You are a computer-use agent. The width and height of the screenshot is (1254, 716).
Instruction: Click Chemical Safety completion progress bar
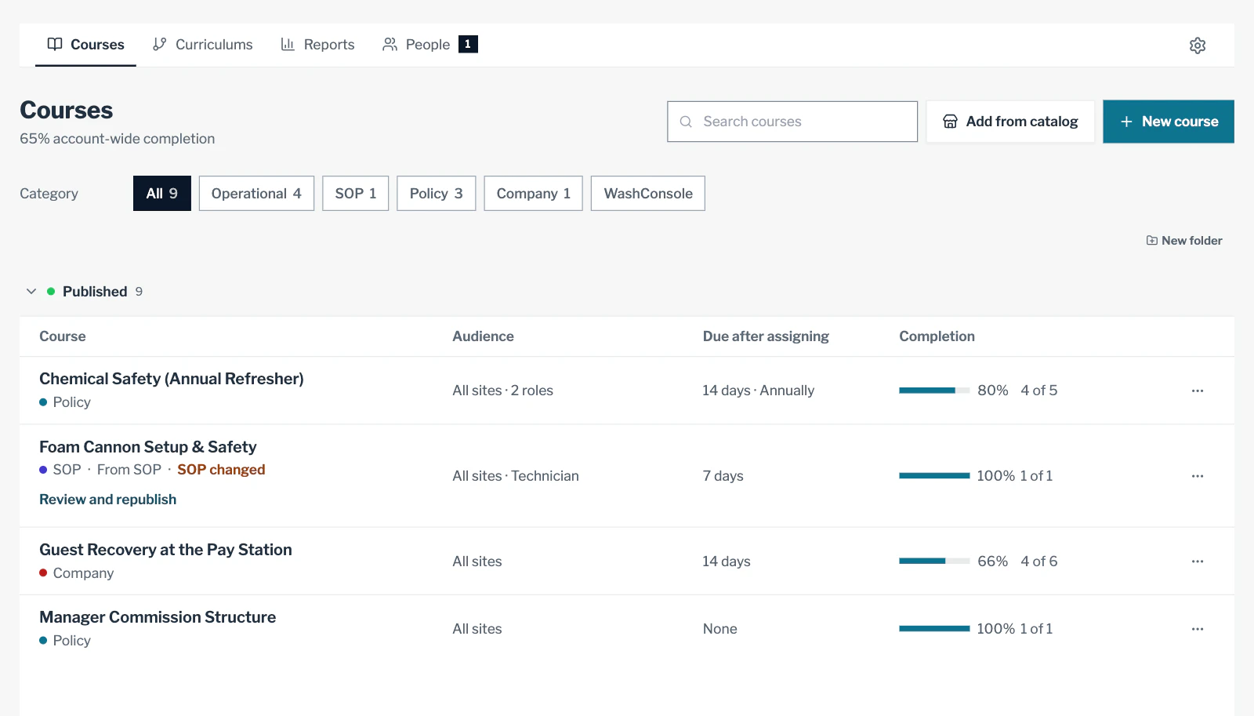934,391
